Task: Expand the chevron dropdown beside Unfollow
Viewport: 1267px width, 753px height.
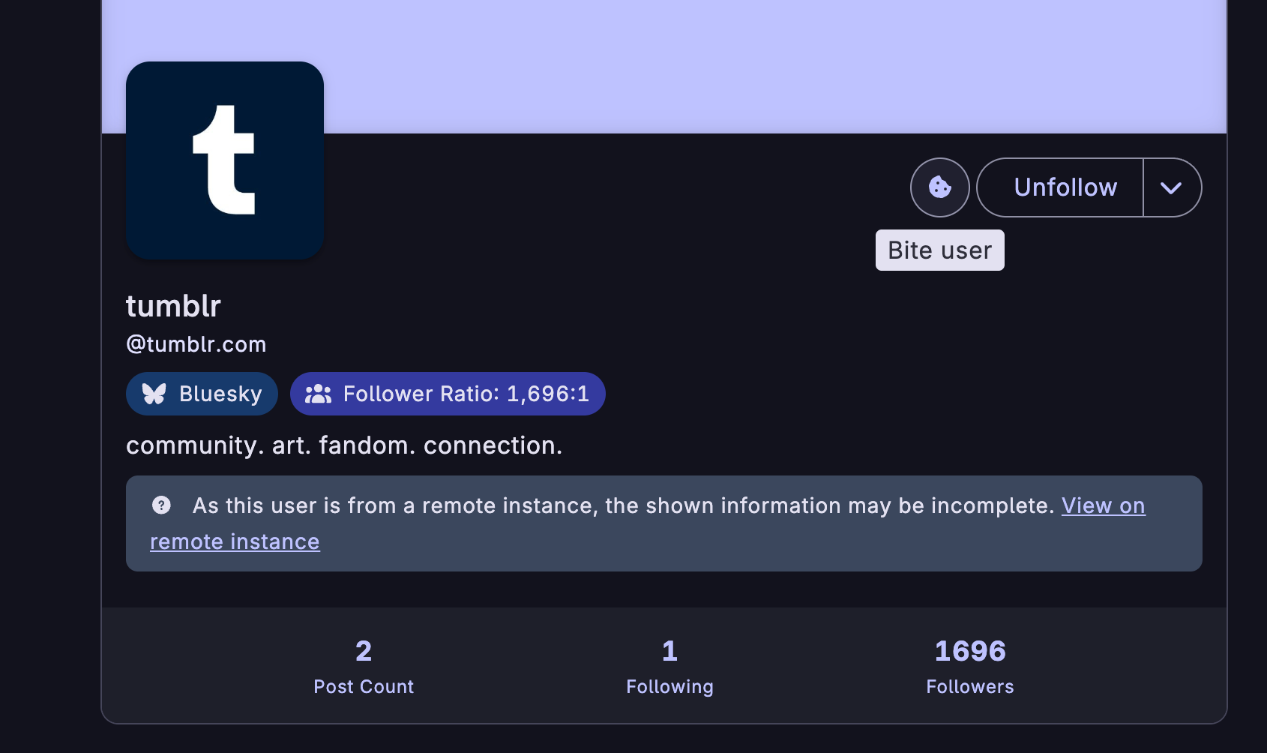Action: tap(1171, 187)
